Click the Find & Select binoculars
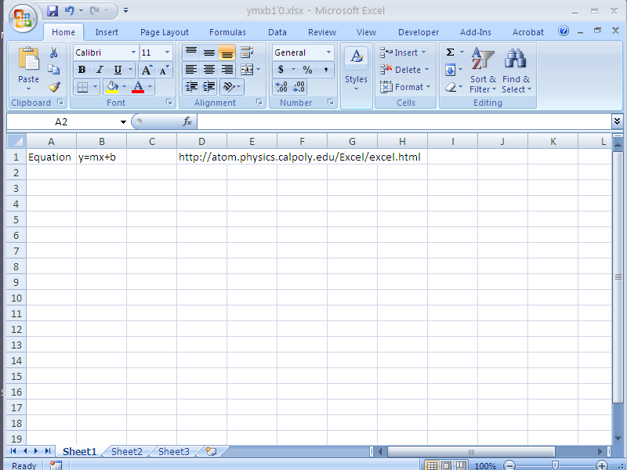The image size is (627, 470). pyautogui.click(x=516, y=70)
